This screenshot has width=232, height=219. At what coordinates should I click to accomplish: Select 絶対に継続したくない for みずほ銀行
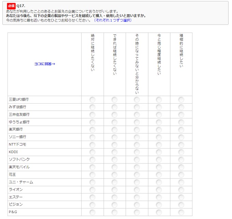click(x=92, y=107)
